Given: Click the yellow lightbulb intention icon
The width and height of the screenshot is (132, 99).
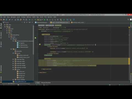Looking at the screenshot, I should pos(40,45).
